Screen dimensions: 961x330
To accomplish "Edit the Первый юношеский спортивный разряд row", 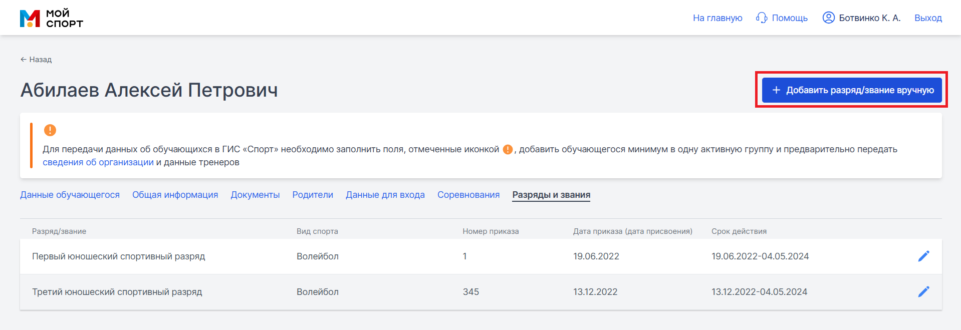I will click(923, 256).
